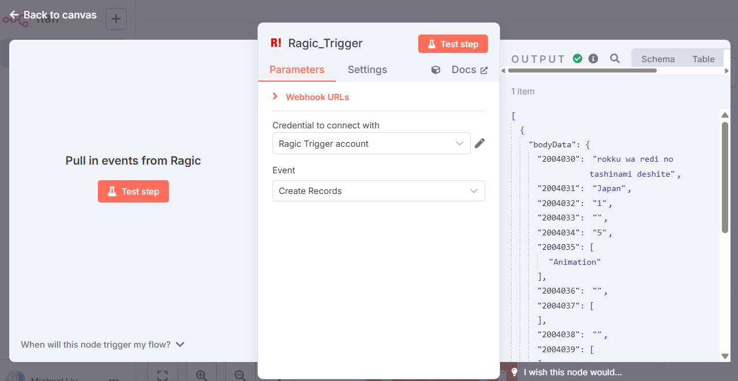738x381 pixels.
Task: Click the "Animation" array value
Action: coord(575,262)
